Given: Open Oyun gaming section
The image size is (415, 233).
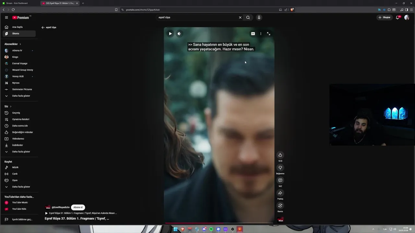Looking at the screenshot, I should coord(19,180).
